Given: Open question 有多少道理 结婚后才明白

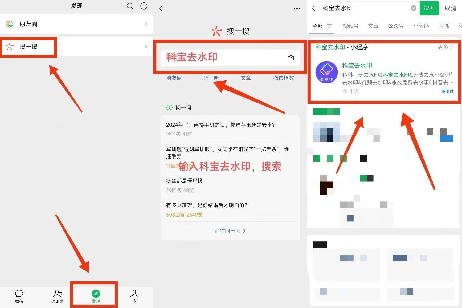Looking at the screenshot, I should (206, 205).
